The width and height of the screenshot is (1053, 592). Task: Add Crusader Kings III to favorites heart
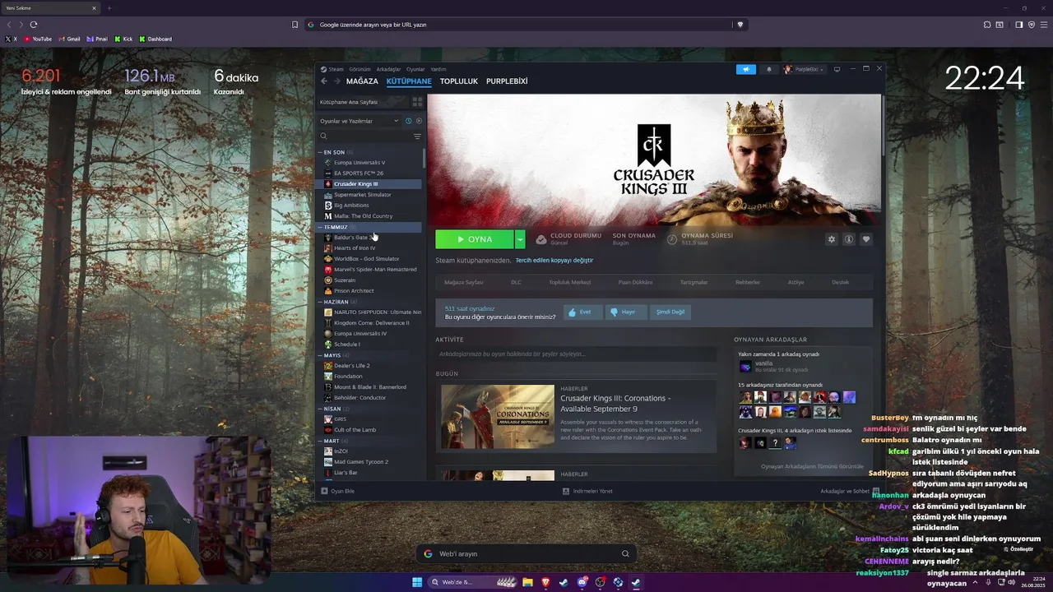click(866, 239)
